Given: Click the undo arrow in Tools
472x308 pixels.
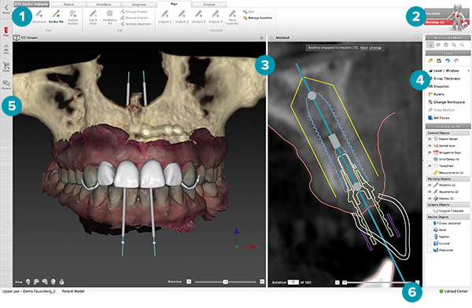Looking at the screenshot, I should tap(448, 61).
